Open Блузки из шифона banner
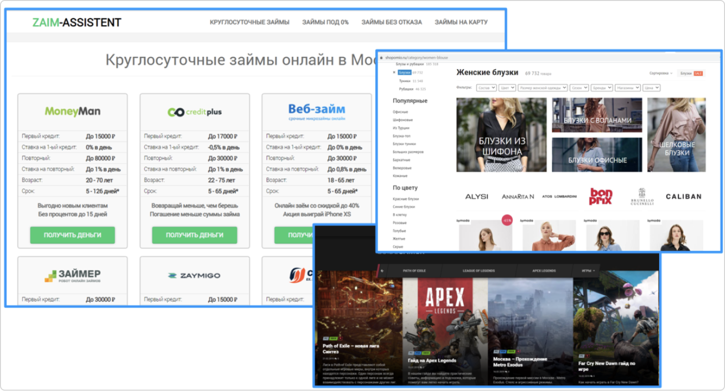 [x=502, y=135]
